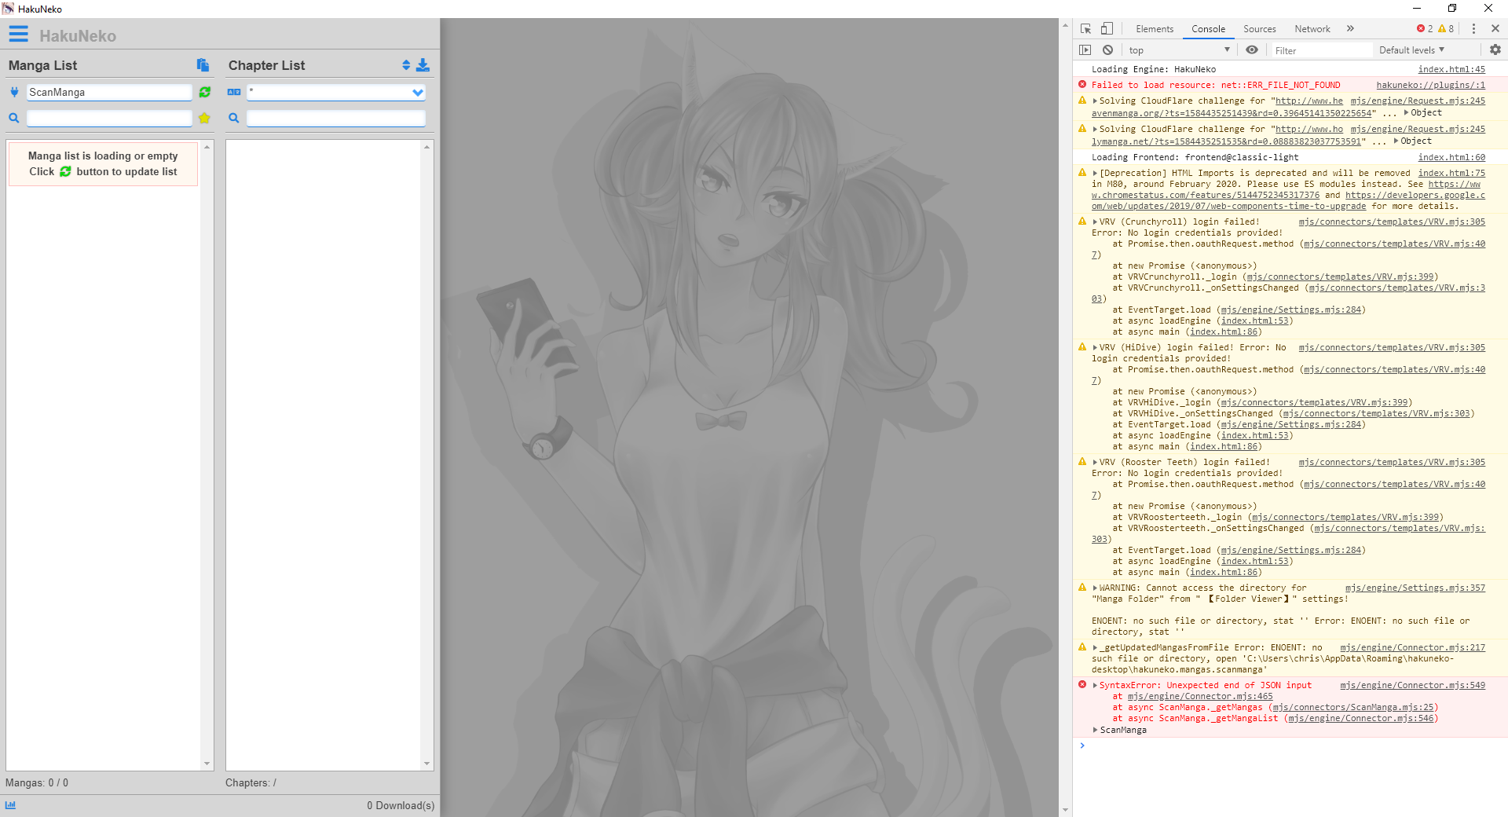Image resolution: width=1508 pixels, height=817 pixels.
Task: Click the clipboard icon beside Manga List
Action: coord(203,64)
